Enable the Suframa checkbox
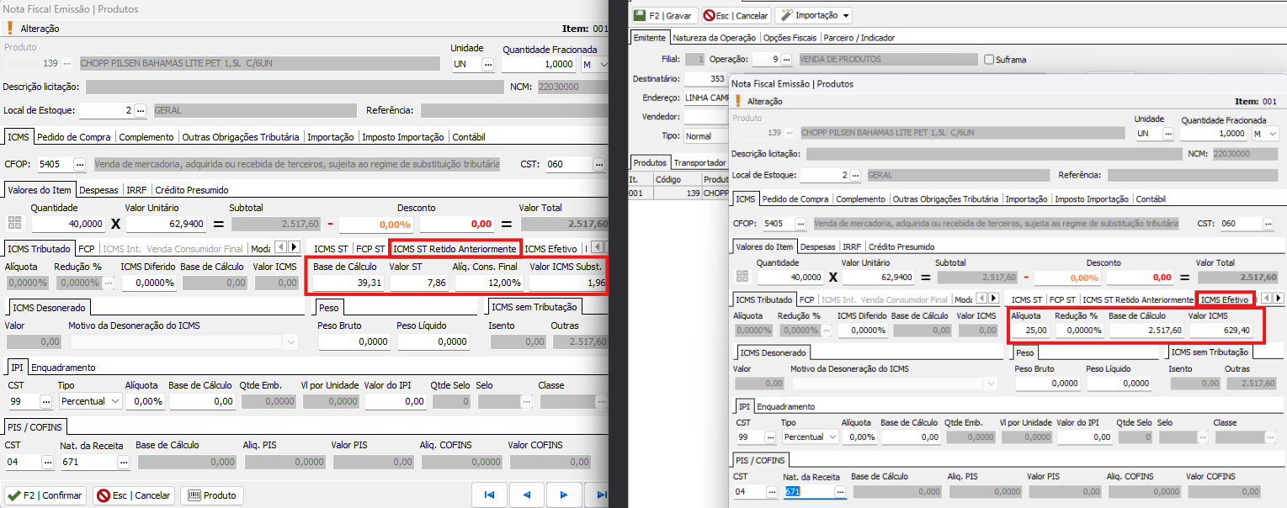This screenshot has width=1287, height=508. 989,60
